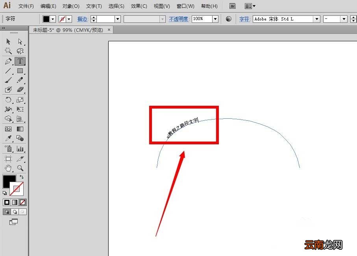
Task: Select the Direct Selection tool white arrow
Action: (20, 42)
